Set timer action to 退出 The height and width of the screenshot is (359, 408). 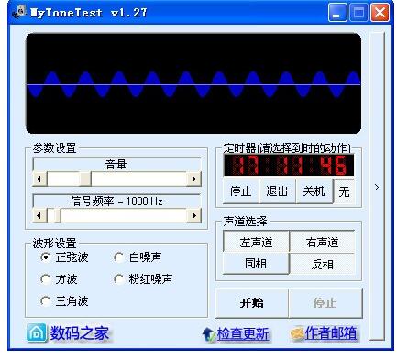click(x=277, y=191)
